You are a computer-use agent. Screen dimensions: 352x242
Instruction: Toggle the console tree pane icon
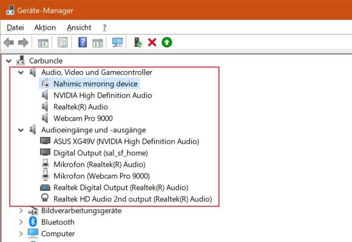[43, 42]
